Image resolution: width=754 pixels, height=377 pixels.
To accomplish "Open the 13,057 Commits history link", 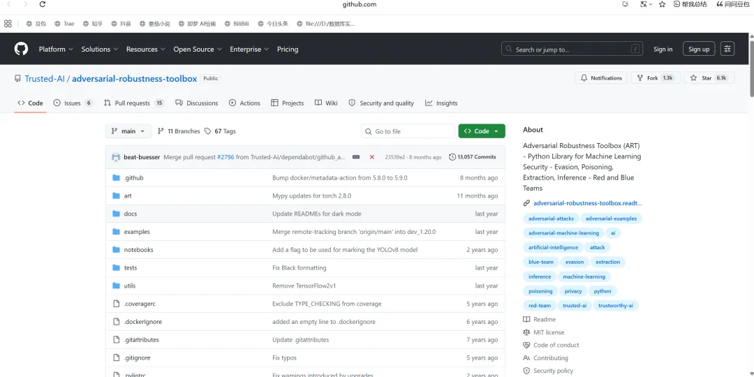I will (x=472, y=157).
